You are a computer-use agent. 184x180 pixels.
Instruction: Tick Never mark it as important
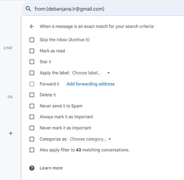coord(32,128)
